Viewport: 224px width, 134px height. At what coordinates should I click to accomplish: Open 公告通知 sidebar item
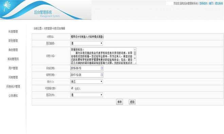pyautogui.click(x=13, y=95)
